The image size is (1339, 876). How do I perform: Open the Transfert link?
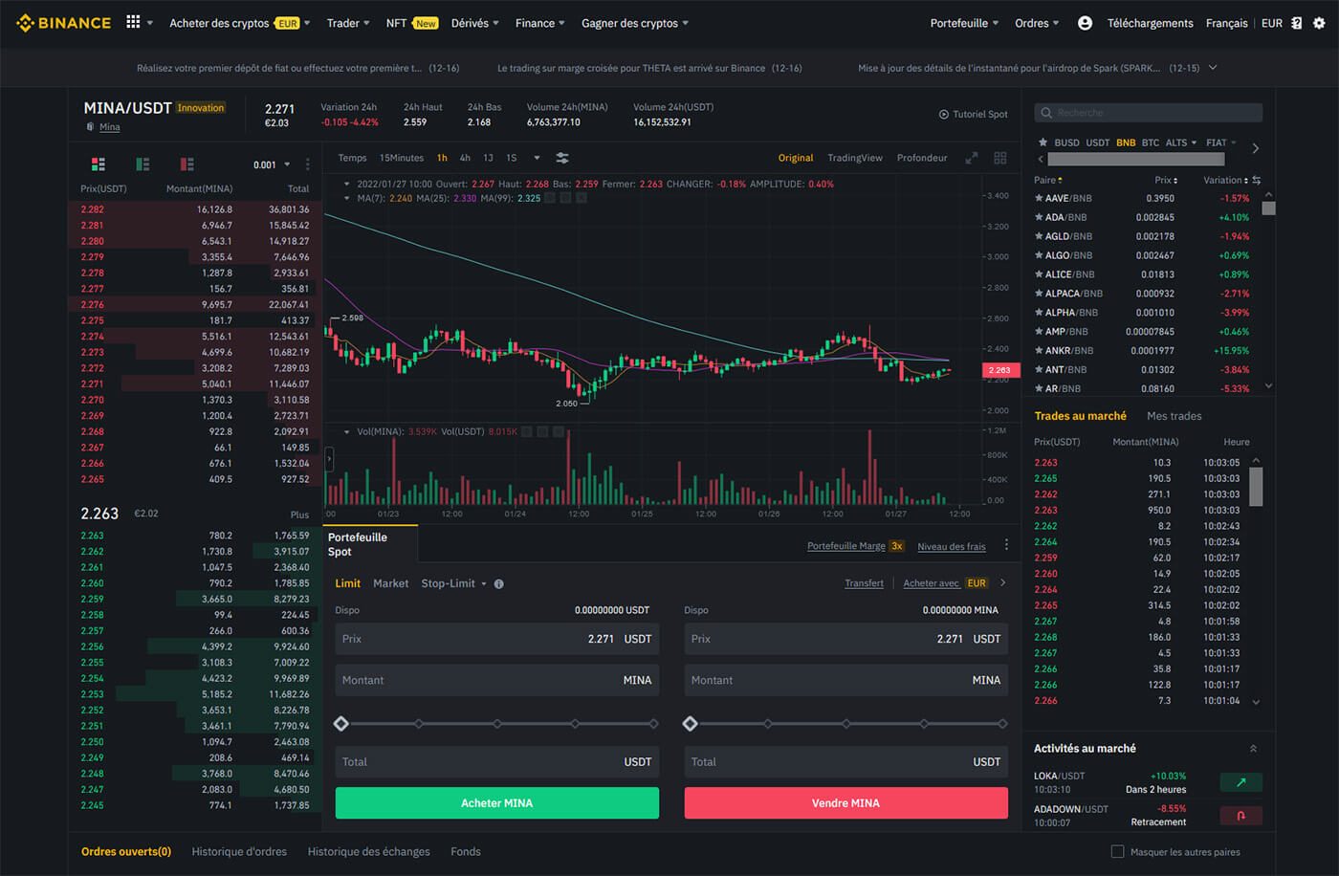pos(864,583)
